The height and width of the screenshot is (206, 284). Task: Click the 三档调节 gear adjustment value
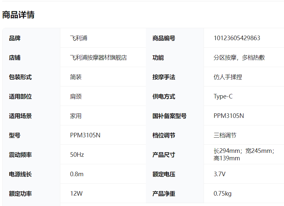(225, 135)
